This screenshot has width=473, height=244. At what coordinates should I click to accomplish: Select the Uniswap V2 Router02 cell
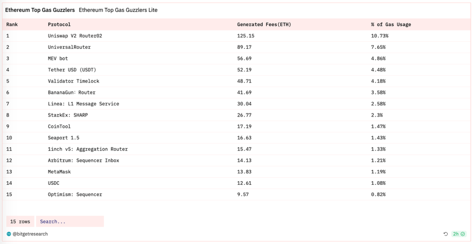pyautogui.click(x=75, y=36)
